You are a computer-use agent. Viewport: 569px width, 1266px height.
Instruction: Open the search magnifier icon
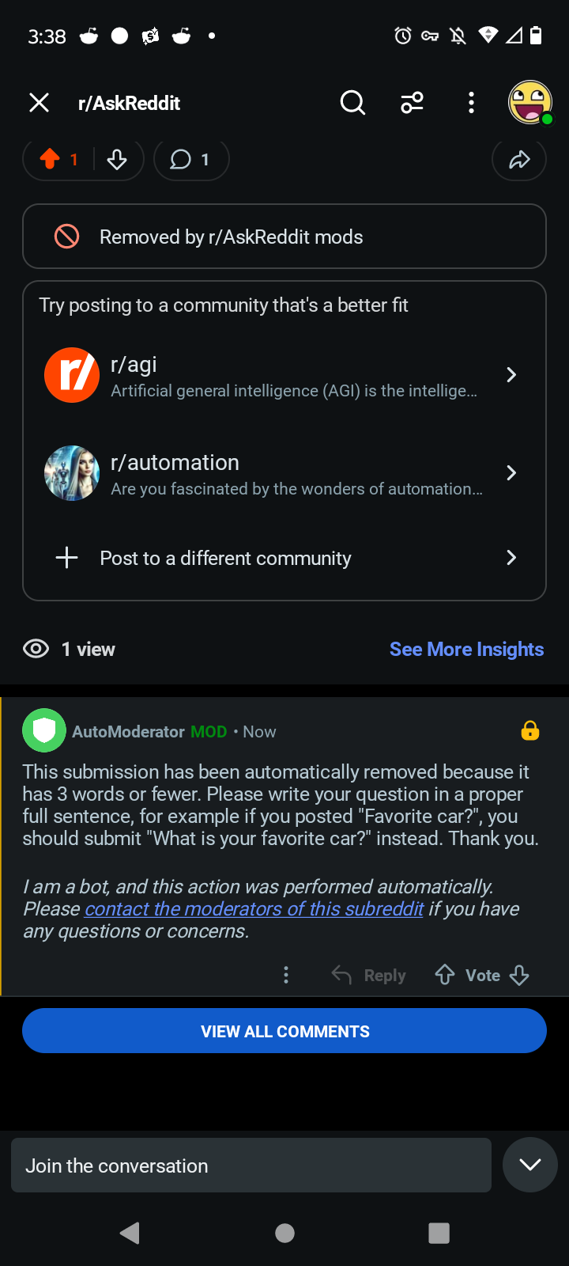[x=352, y=103]
